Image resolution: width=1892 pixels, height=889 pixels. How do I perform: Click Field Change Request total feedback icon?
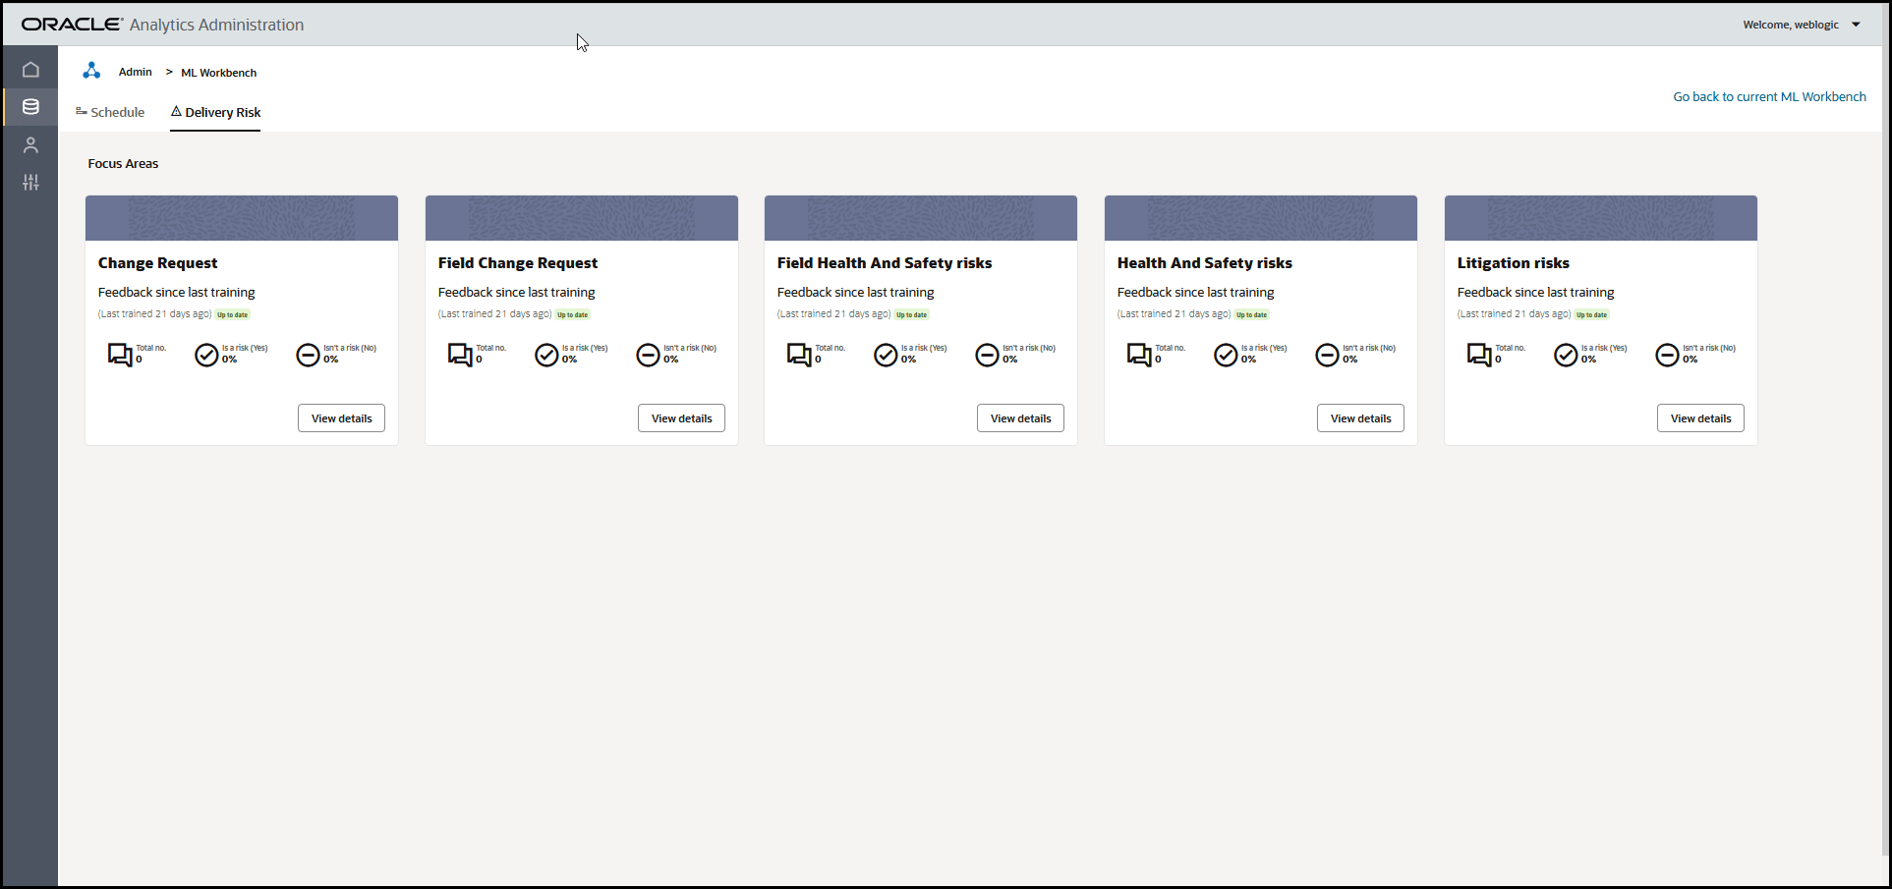(x=460, y=355)
